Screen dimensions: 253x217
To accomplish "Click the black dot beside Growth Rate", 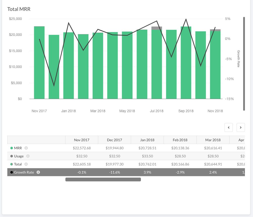I will click(x=12, y=173).
